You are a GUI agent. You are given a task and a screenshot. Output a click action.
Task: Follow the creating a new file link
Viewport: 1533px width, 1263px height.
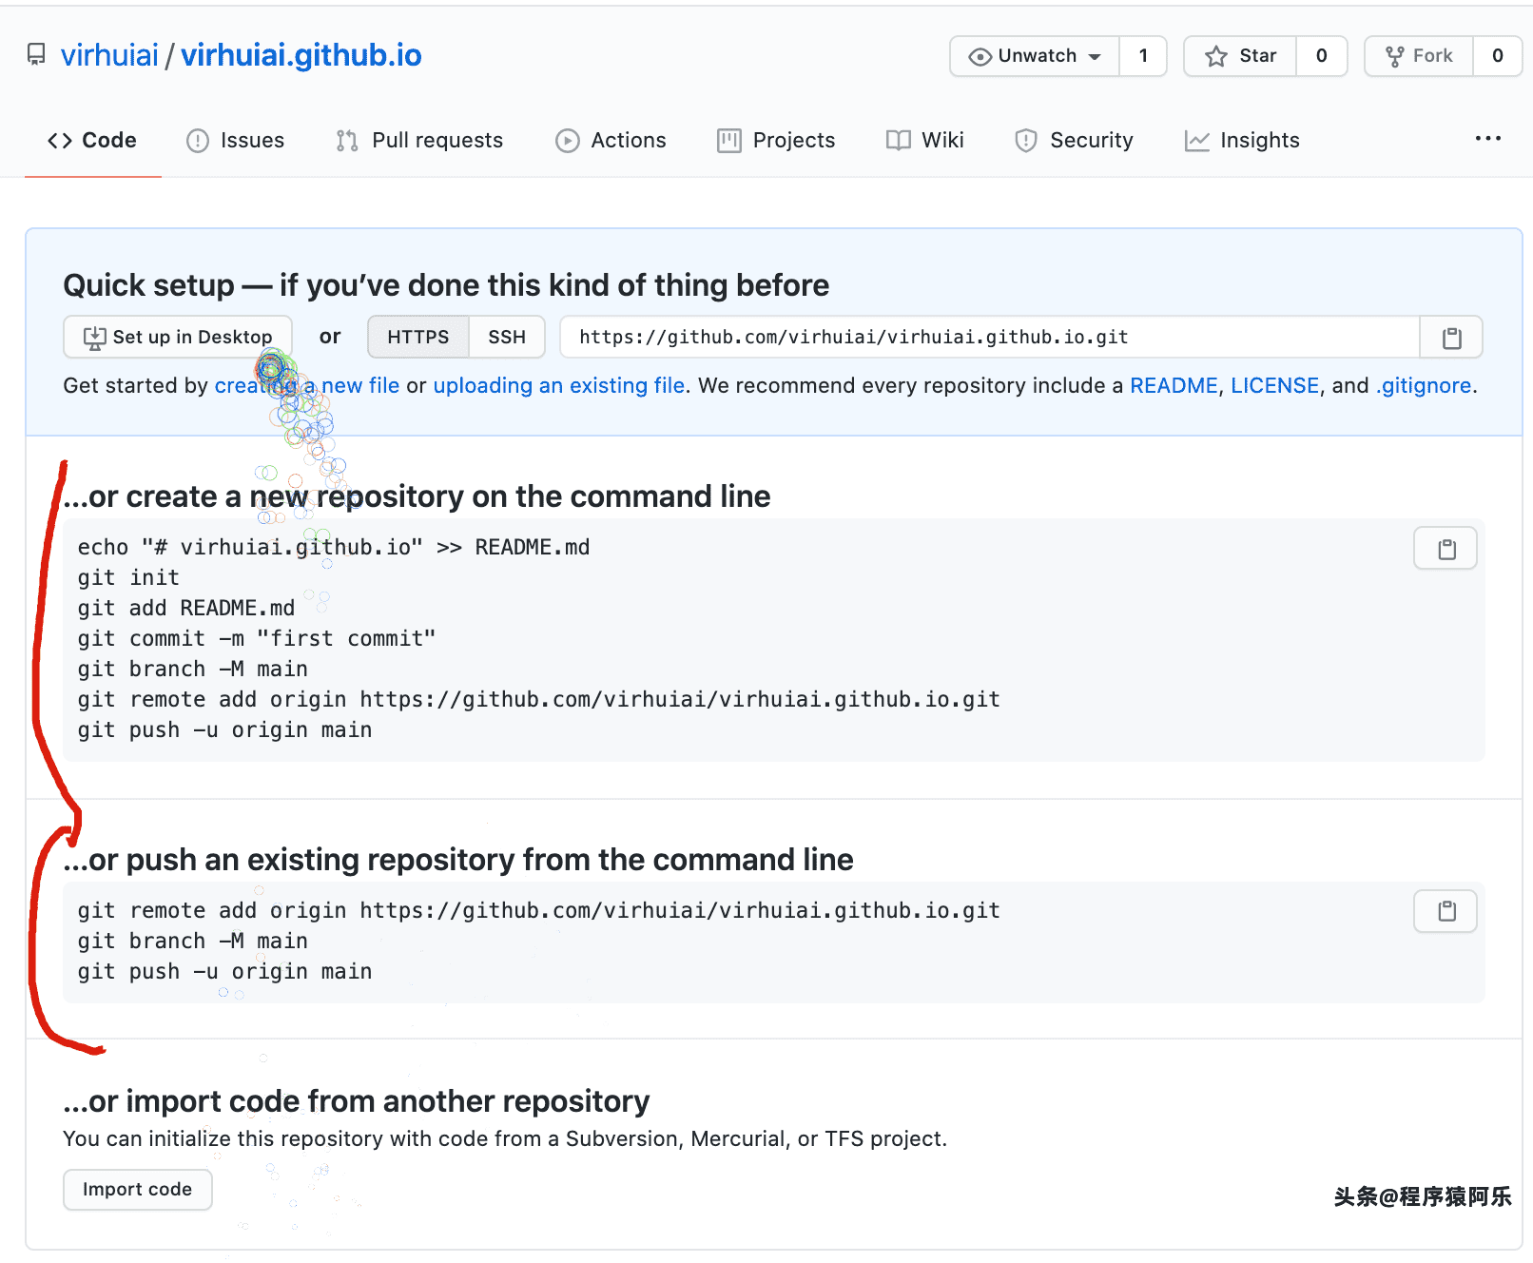(x=307, y=385)
